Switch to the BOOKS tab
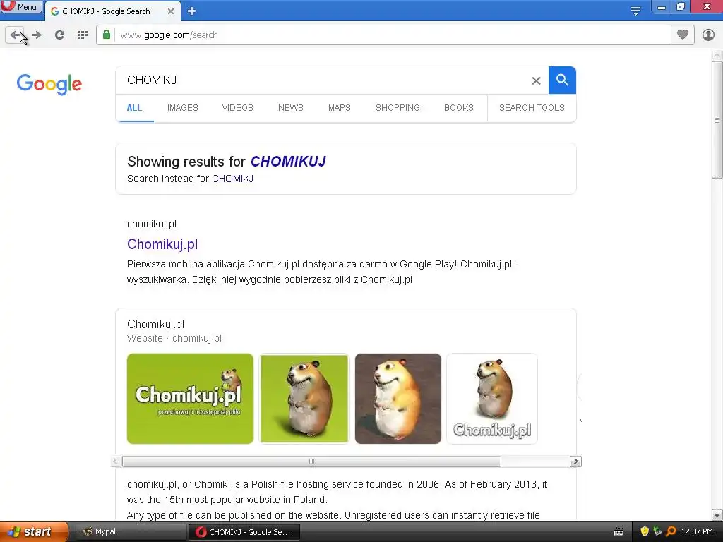Image resolution: width=723 pixels, height=542 pixels. (x=459, y=108)
